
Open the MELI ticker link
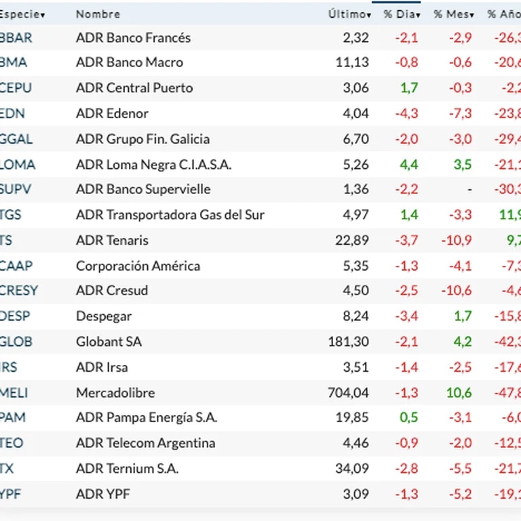tap(14, 393)
